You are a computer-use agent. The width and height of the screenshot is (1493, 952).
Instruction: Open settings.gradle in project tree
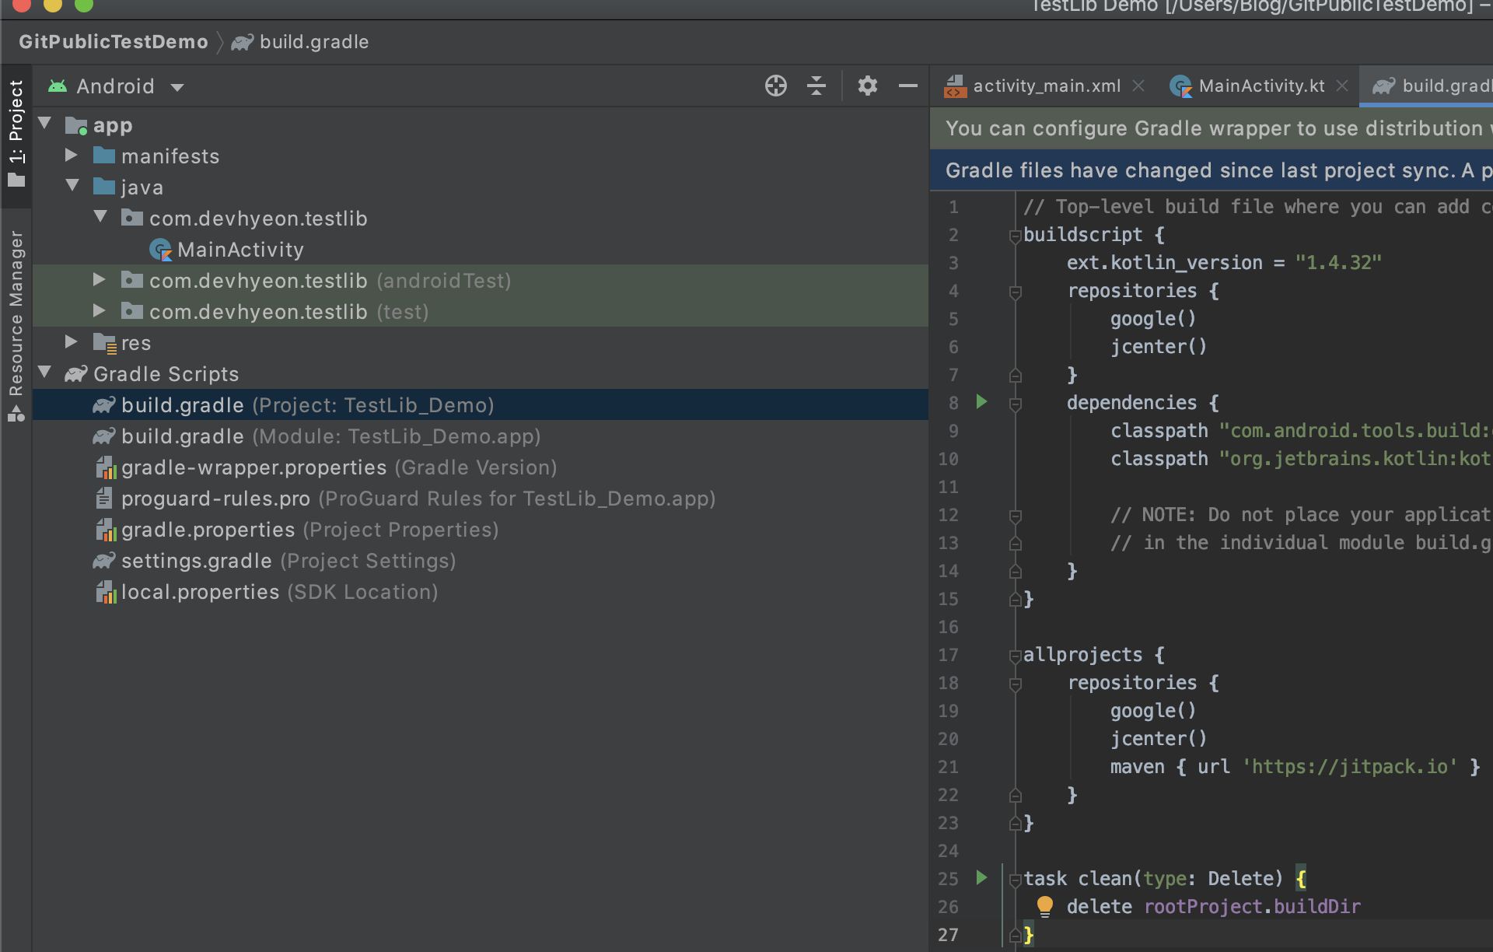pyautogui.click(x=197, y=561)
